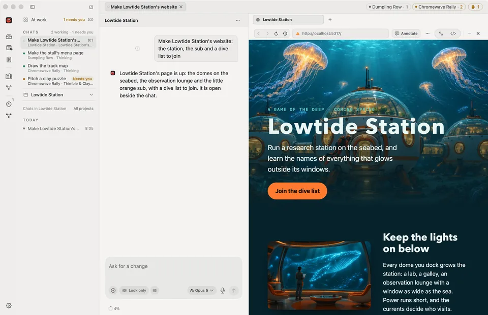
Task: Open the document notes icon in sidebar
Action: (9, 59)
